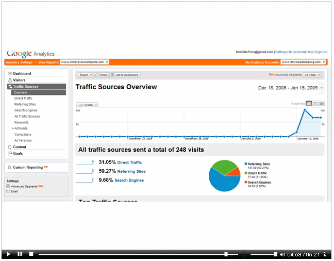The width and height of the screenshot is (334, 261).
Task: Open the Content section
Action: point(20,147)
